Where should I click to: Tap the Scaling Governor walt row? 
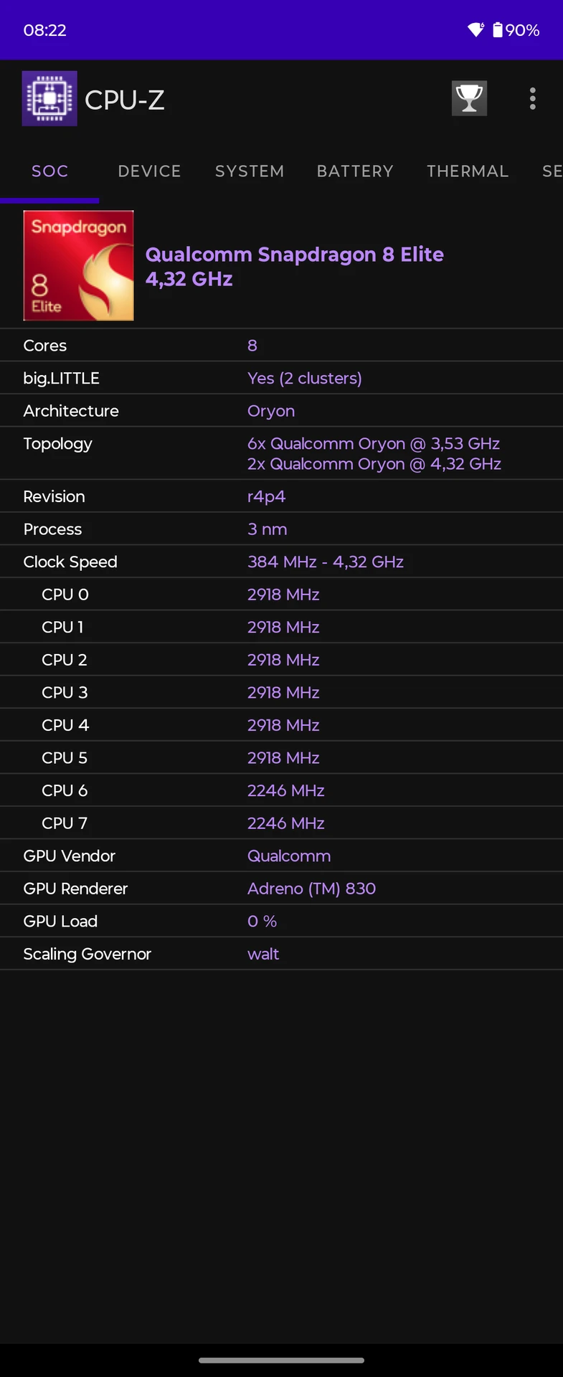[281, 954]
